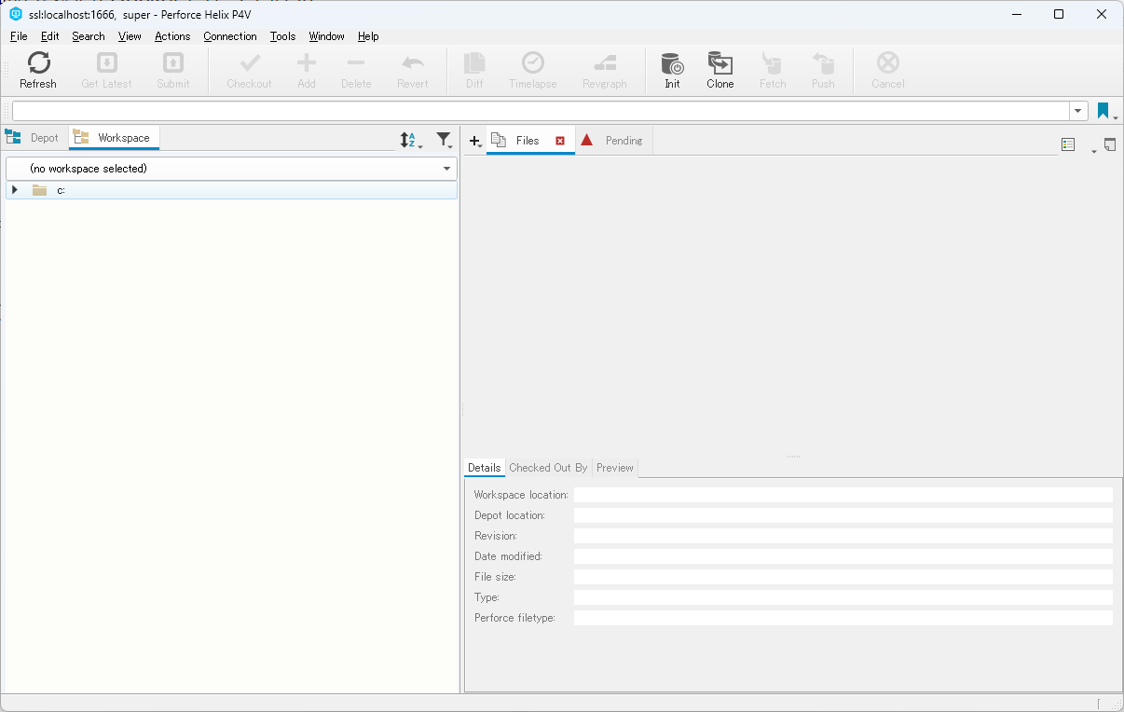Click the Depot location field
This screenshot has width=1124, height=712.
click(x=843, y=515)
